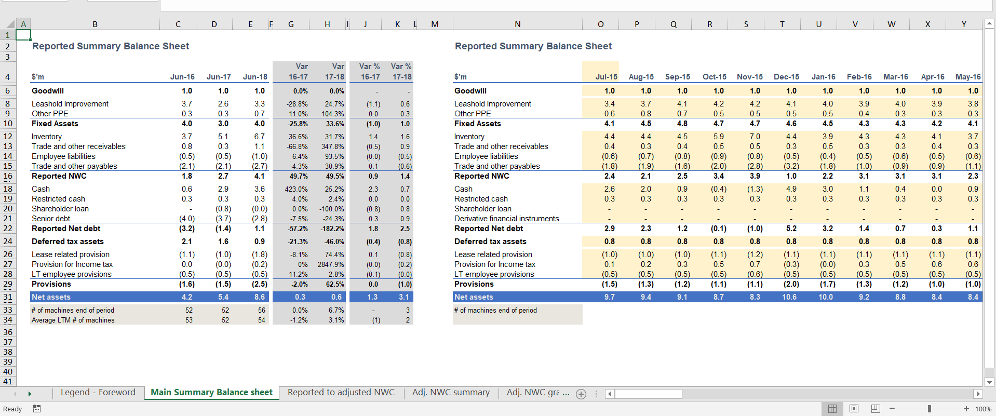Viewport: 996px width, 416px height.
Task: Select column N header
Action: tap(518, 24)
